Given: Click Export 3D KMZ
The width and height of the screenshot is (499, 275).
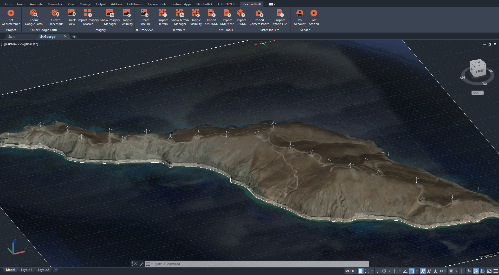Looking at the screenshot, I should (x=241, y=17).
